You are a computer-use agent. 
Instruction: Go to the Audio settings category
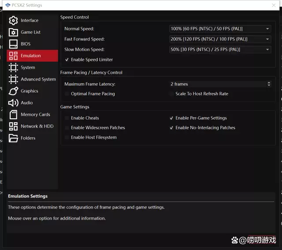(32, 103)
